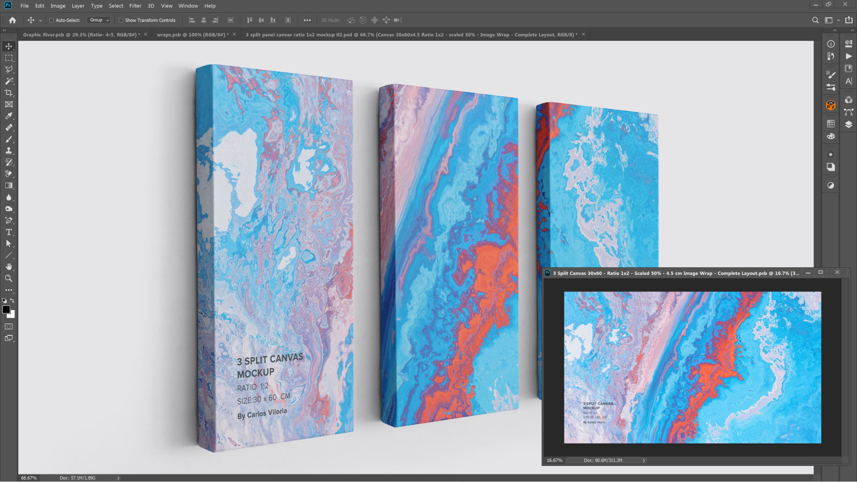The width and height of the screenshot is (857, 482).
Task: Switch to the wraps.psb document tab
Action: 192,35
